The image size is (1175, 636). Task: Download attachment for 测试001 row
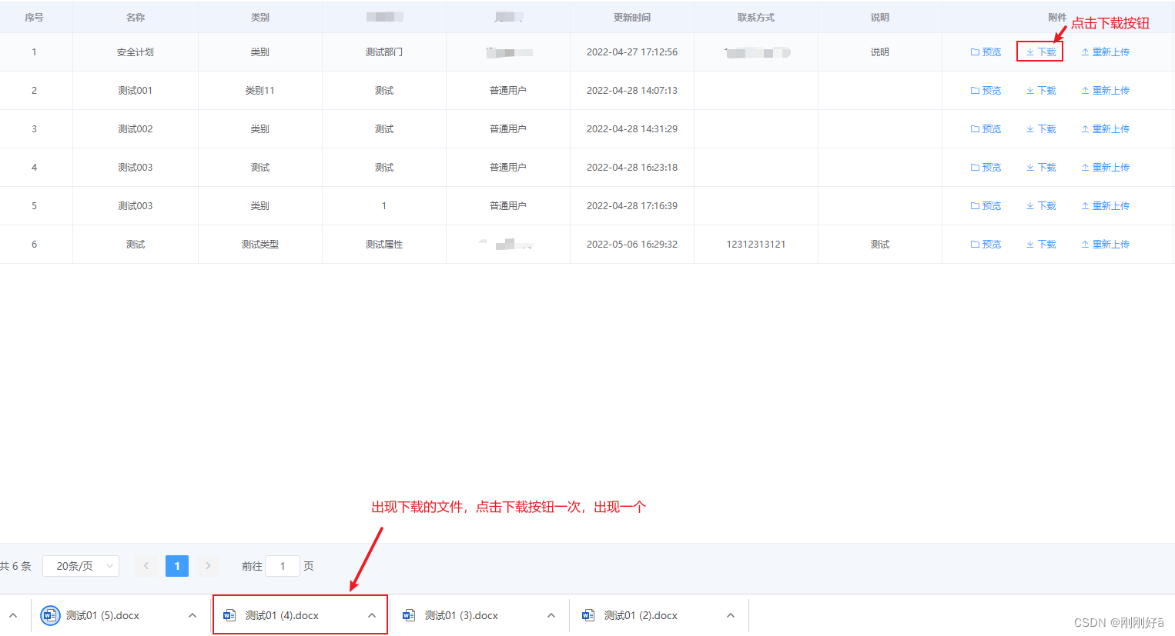coord(1041,91)
